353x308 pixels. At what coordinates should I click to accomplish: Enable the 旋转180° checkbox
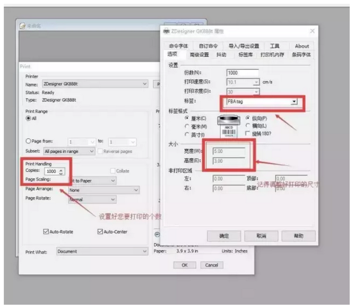click(248, 134)
